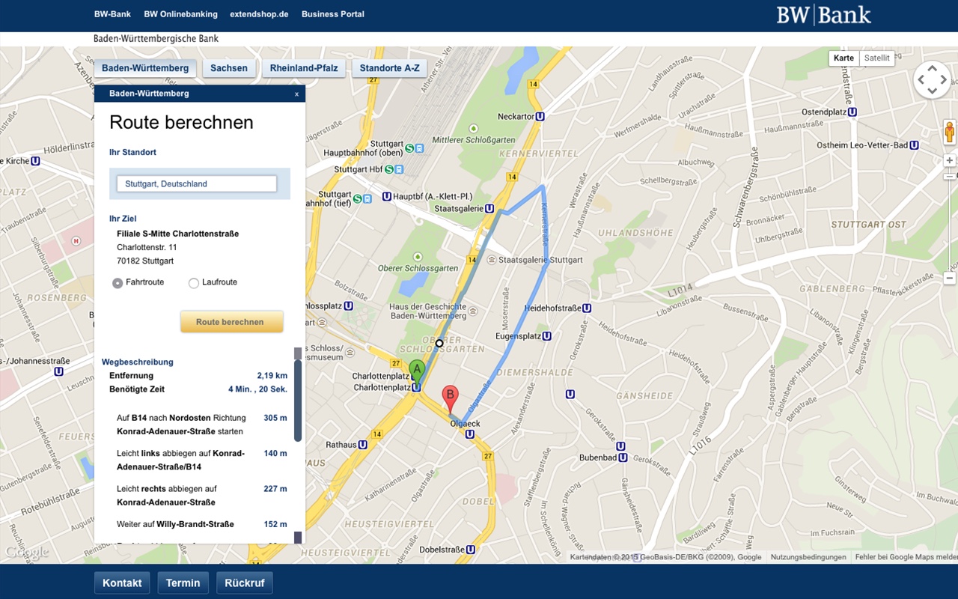Click the directions list scrollbar thumb
Image resolution: width=958 pixels, height=599 pixels.
click(x=298, y=401)
